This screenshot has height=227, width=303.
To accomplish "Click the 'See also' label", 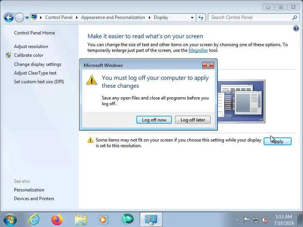I will pos(22,181).
